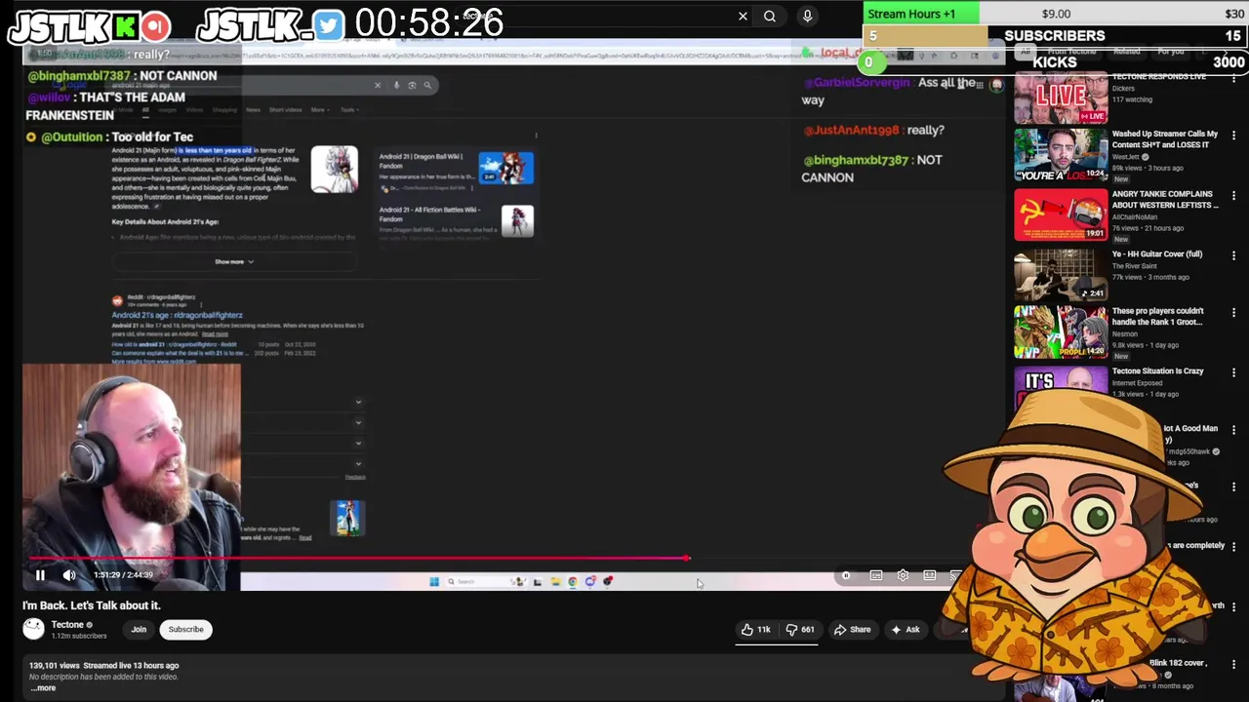
Task: Open Android 21's age Reddit result
Action: tap(177, 315)
